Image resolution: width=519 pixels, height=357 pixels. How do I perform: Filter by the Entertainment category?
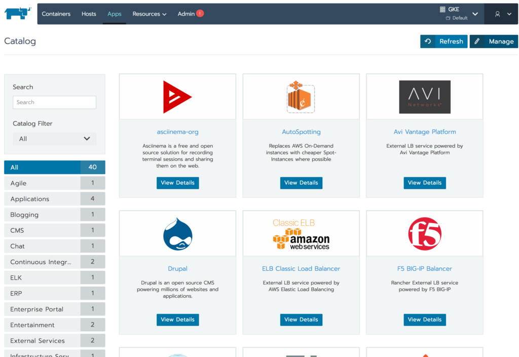(x=55, y=325)
